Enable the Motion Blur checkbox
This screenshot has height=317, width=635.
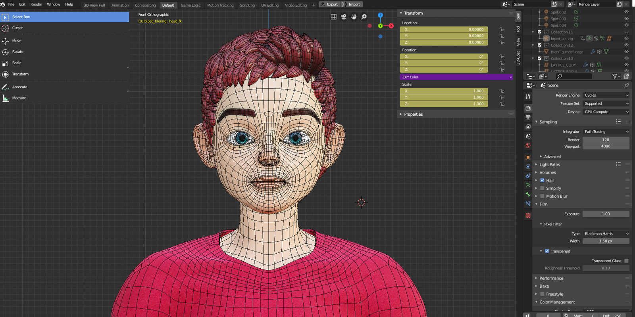542,196
